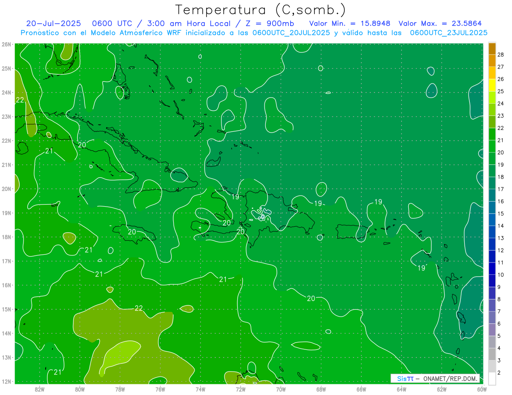This screenshot has width=512, height=395.
Task: Click the color legend value '2'
Action: [499, 373]
